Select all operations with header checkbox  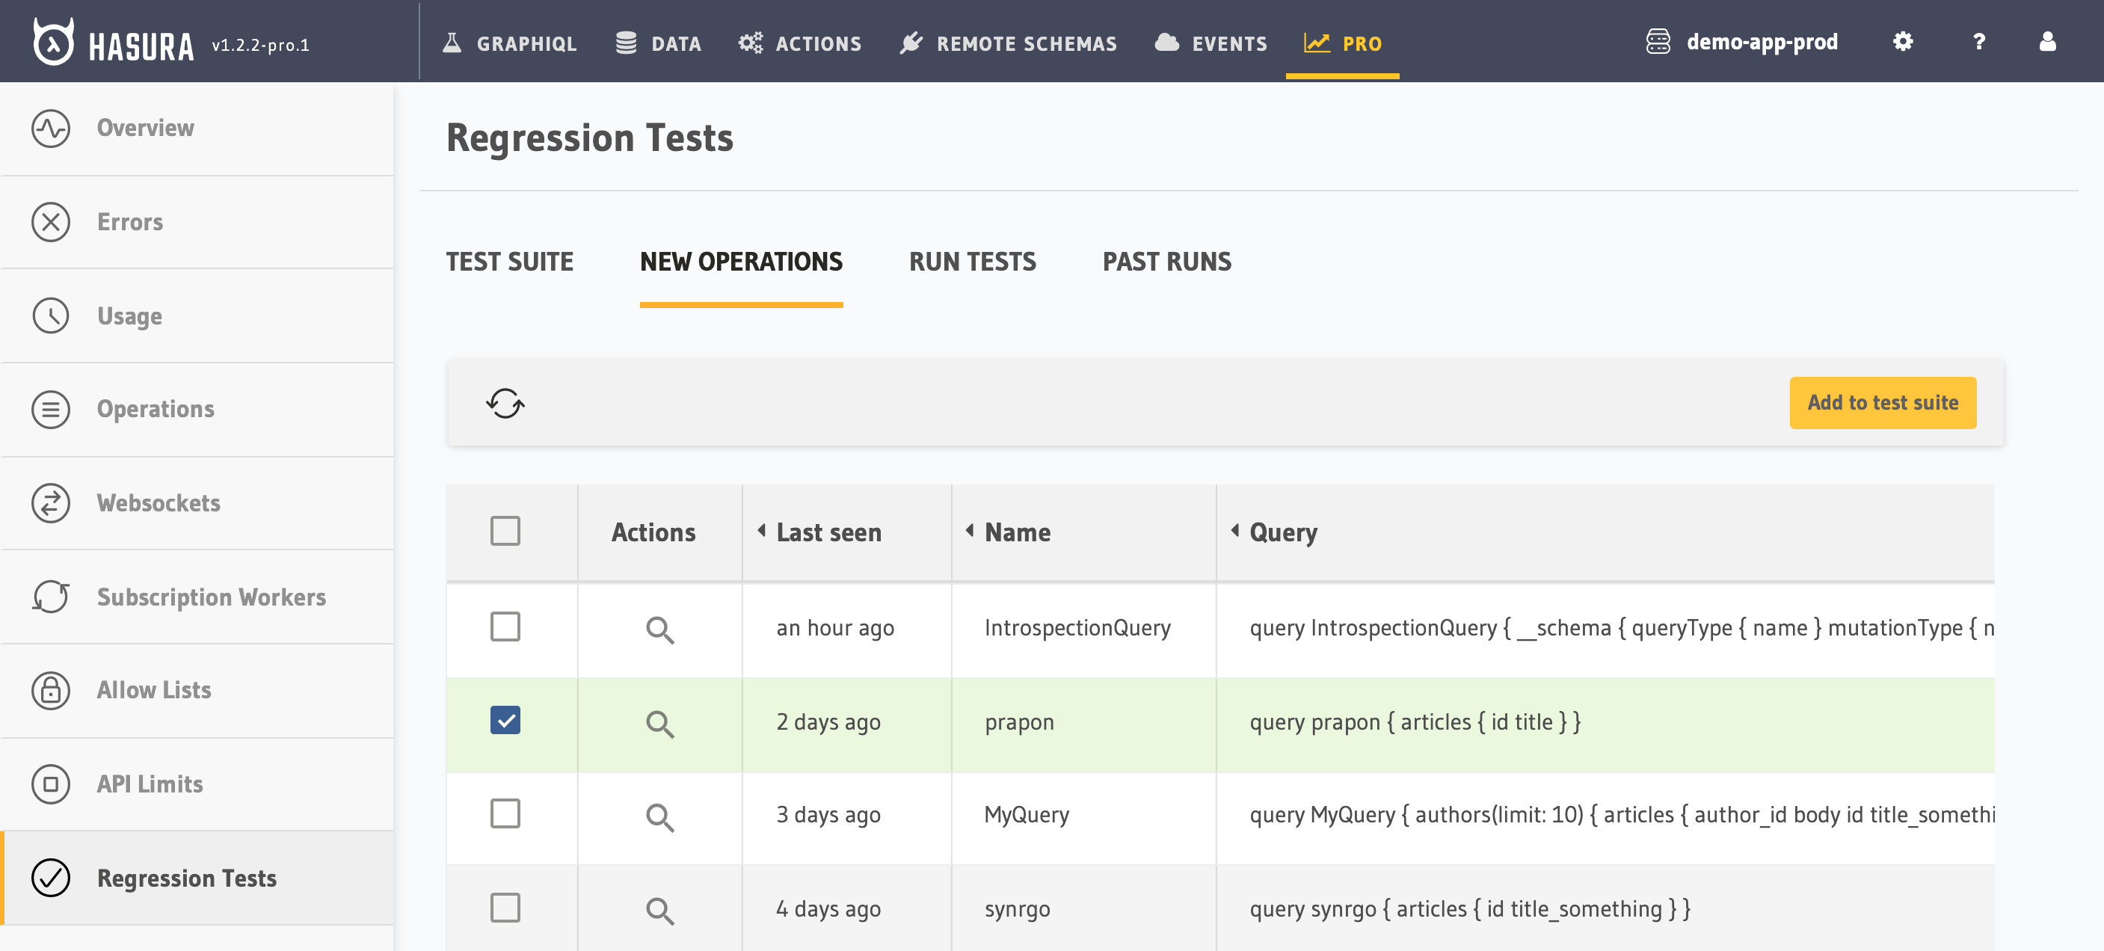tap(505, 531)
